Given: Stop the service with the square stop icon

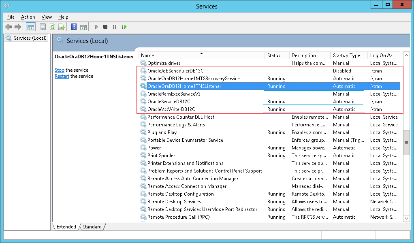Looking at the screenshot, I should (105, 27).
